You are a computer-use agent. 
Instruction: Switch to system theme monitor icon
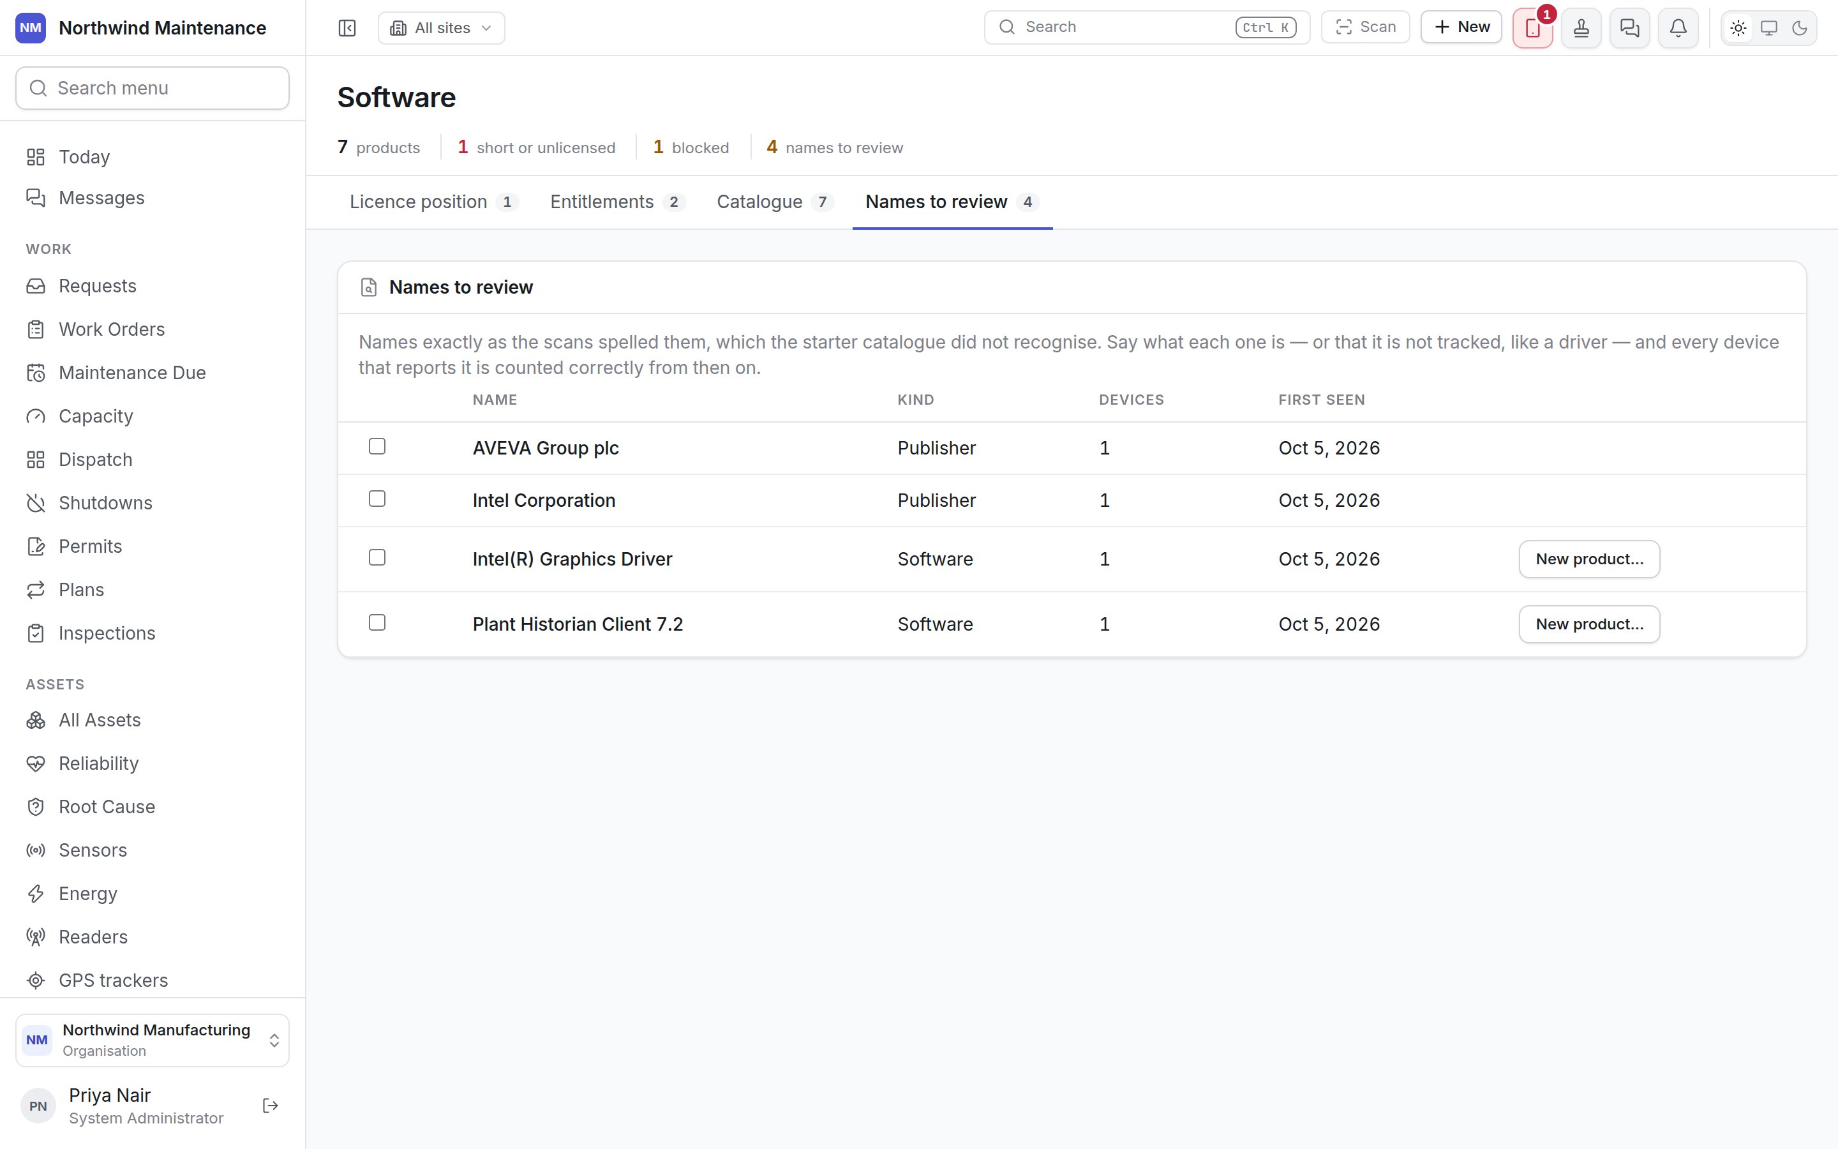pyautogui.click(x=1769, y=28)
